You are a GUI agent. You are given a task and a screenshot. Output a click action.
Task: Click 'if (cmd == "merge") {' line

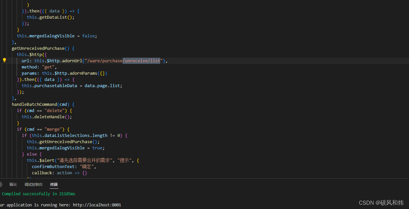coord(43,129)
